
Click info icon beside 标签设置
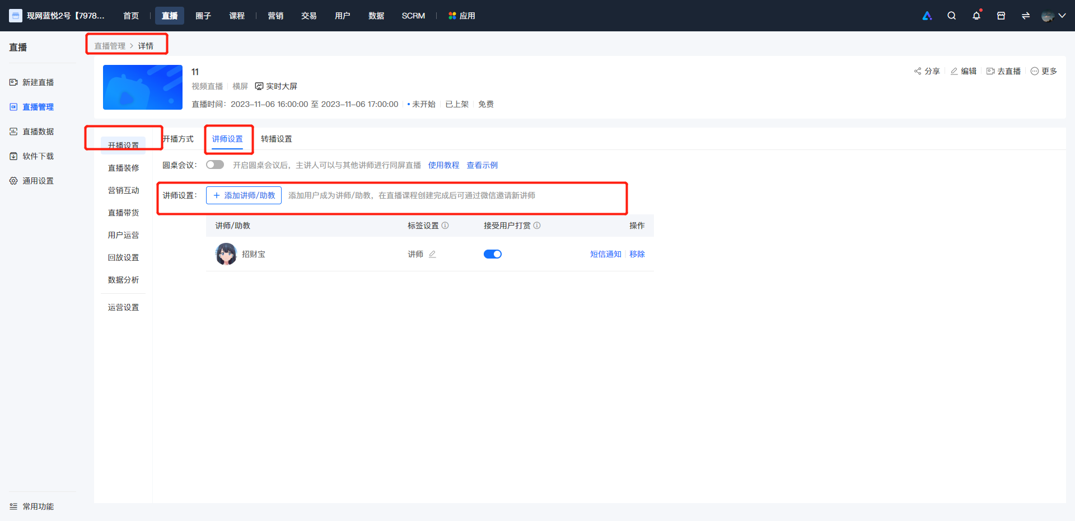point(445,226)
